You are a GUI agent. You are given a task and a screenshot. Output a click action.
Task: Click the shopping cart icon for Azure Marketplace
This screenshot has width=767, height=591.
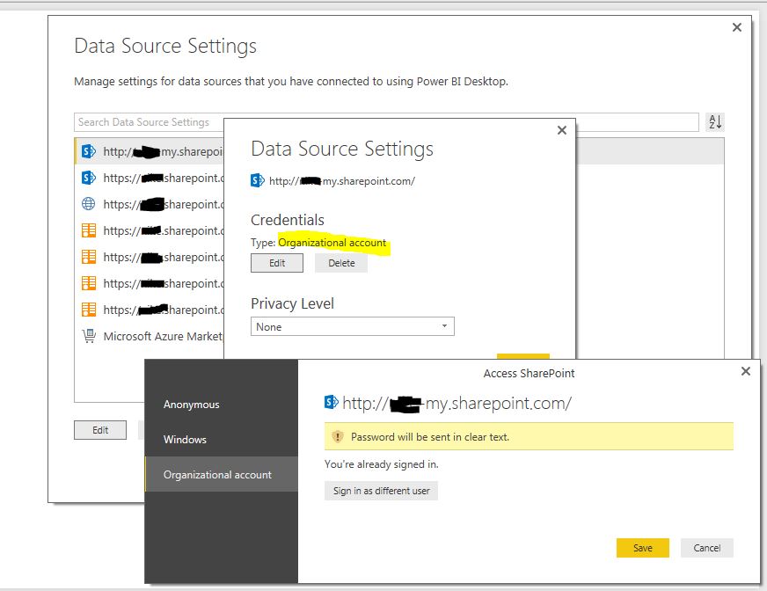89,336
